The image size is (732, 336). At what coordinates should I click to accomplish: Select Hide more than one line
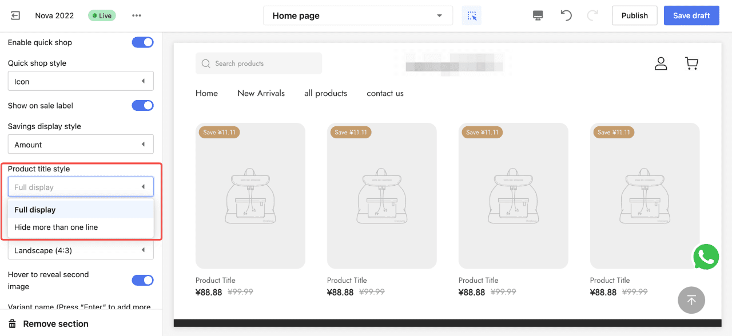tap(81, 227)
